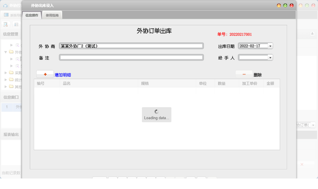Screen dimensions: 318x189
Task: Click the 外协订单出库 form title
Action: (154, 31)
